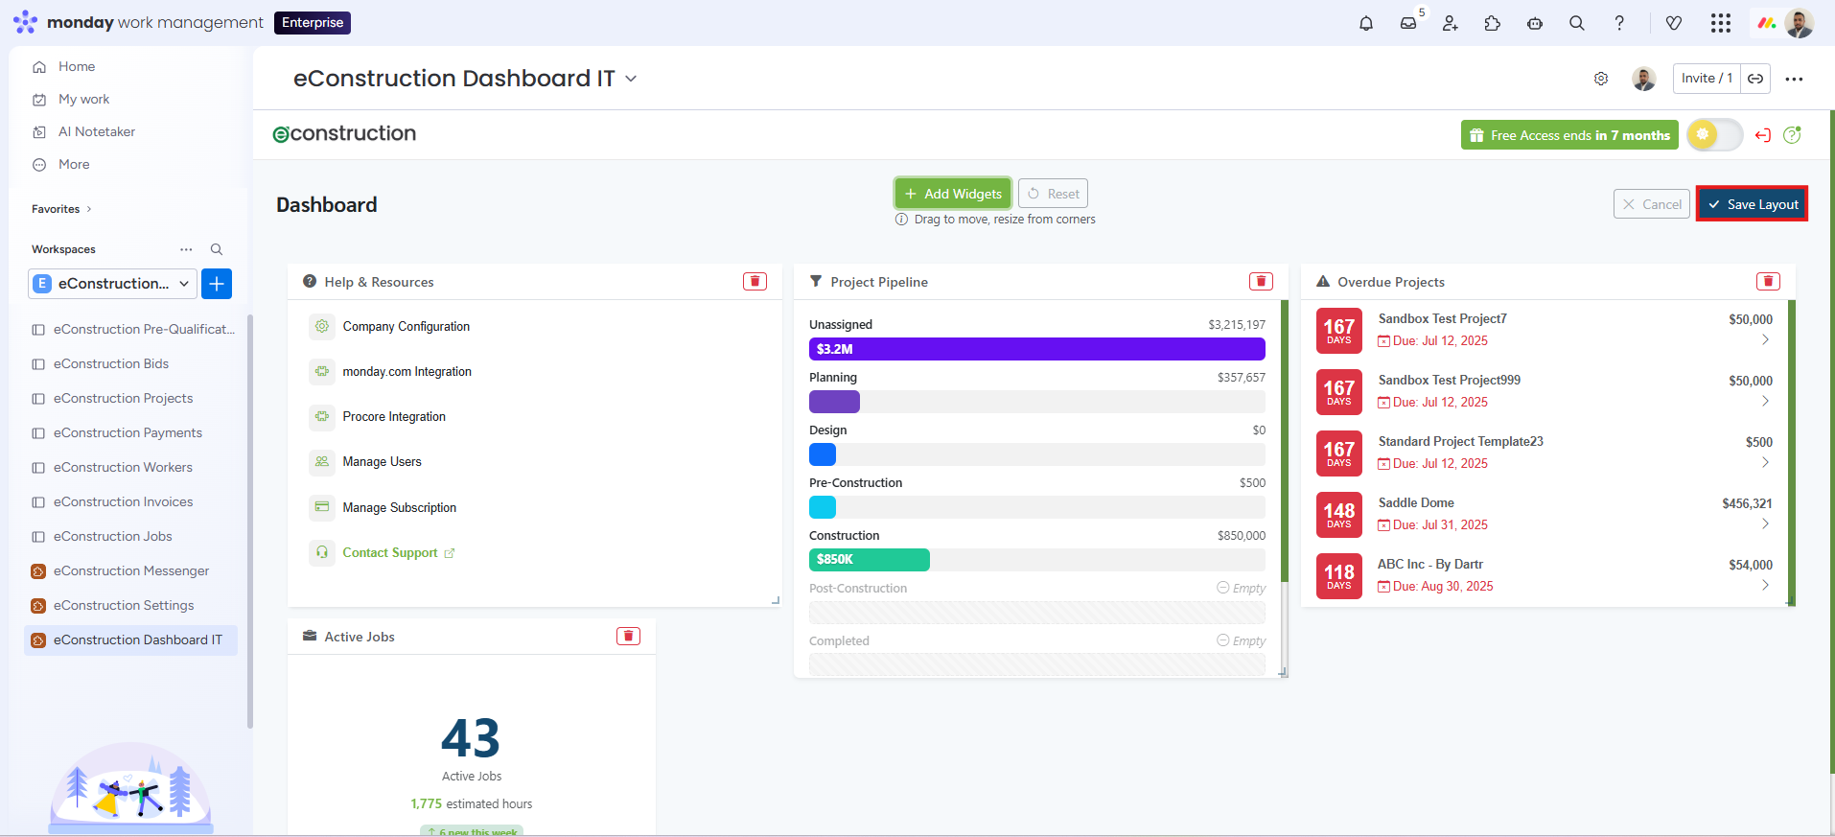Open the dashboard settings gear icon
Viewport: 1835px width, 837px height.
1600,79
